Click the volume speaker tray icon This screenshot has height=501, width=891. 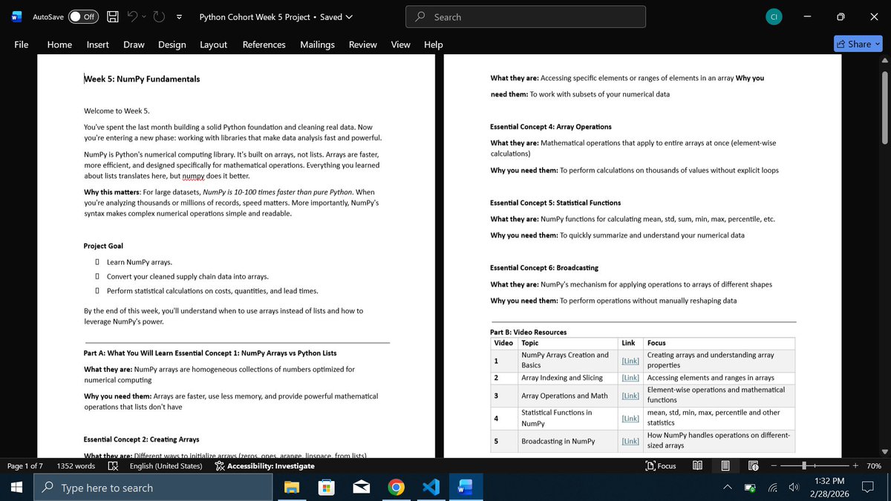[x=794, y=488]
